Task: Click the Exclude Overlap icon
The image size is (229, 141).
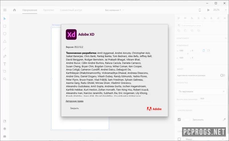Action: [199, 31]
